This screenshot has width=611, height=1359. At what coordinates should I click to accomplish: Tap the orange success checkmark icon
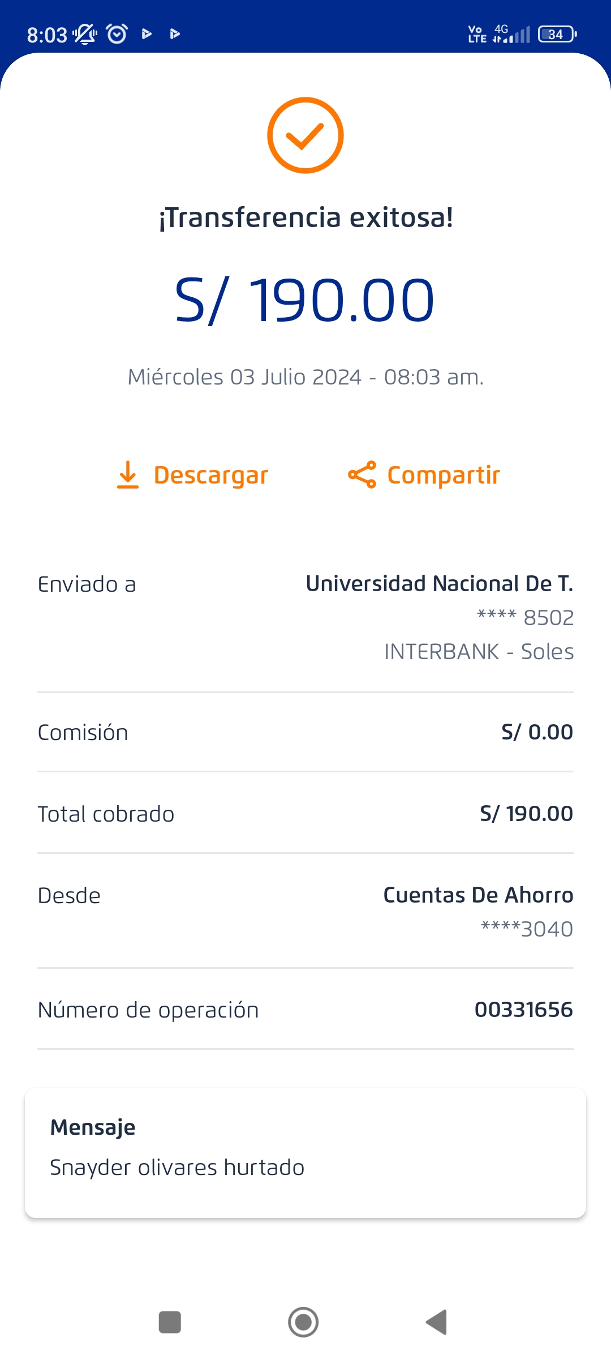pos(305,135)
